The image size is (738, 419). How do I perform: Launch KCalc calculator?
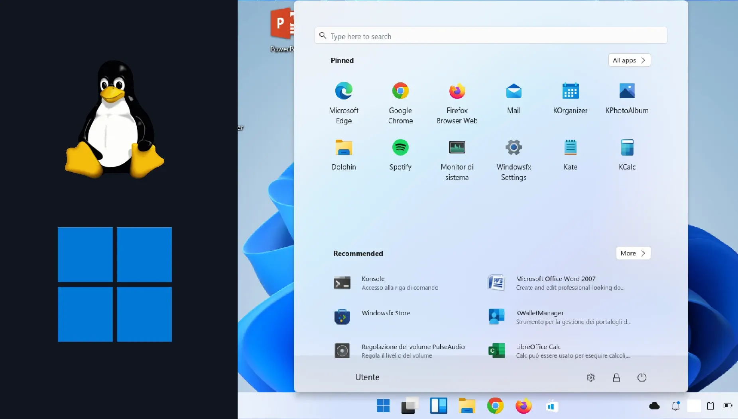pos(627,148)
